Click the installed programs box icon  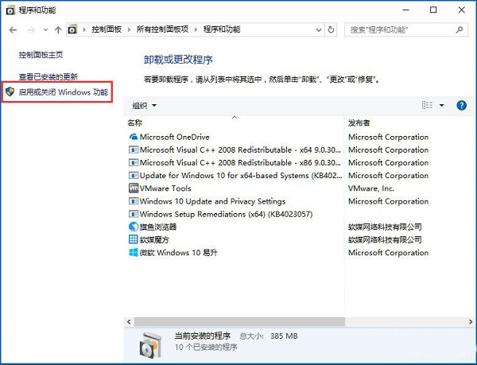[150, 345]
